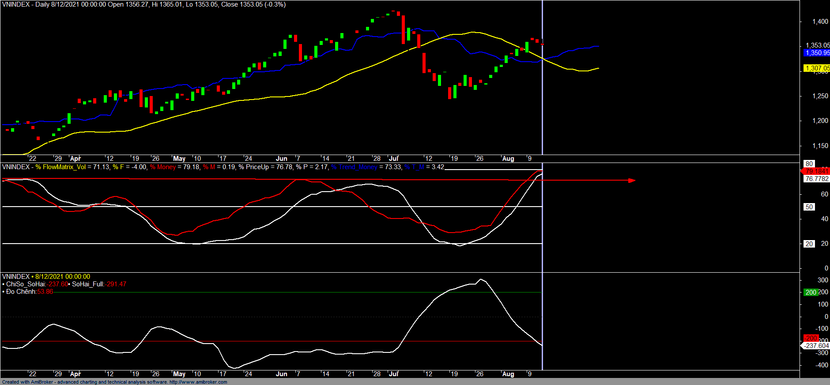Click the % FlowMatrix_Vol indicator label
Viewport: 830px width, 385px height.
(x=60, y=167)
